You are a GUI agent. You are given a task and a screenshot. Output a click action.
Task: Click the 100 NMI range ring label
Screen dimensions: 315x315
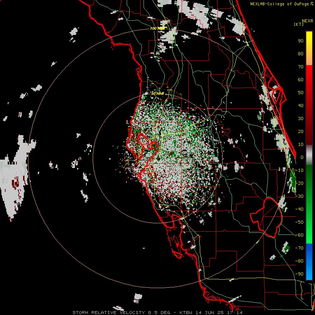(x=157, y=28)
